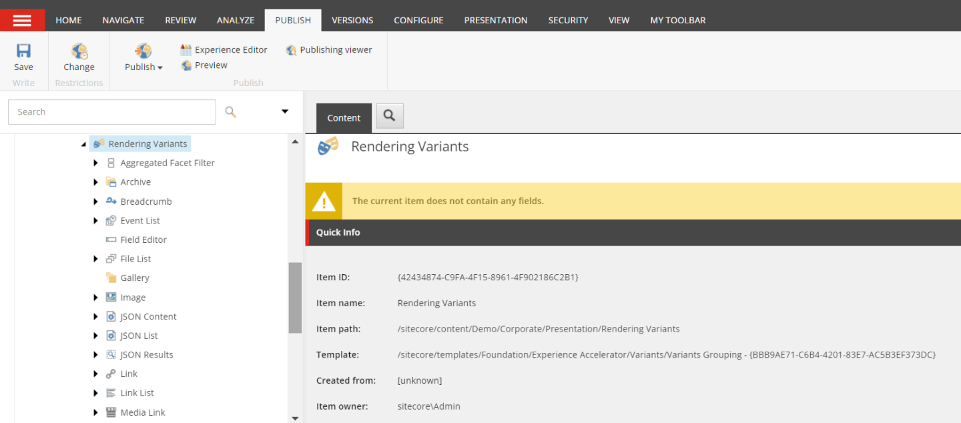Click the Archive item icon

[x=111, y=182]
